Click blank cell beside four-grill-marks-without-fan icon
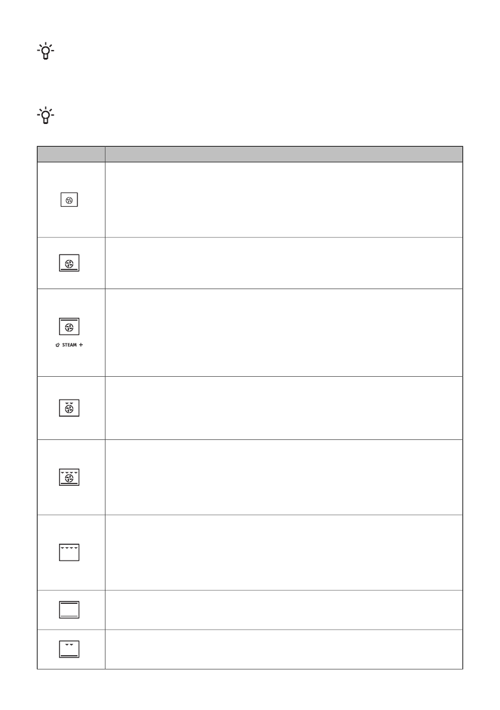Screen dimensions: 500x710 pos(284,553)
